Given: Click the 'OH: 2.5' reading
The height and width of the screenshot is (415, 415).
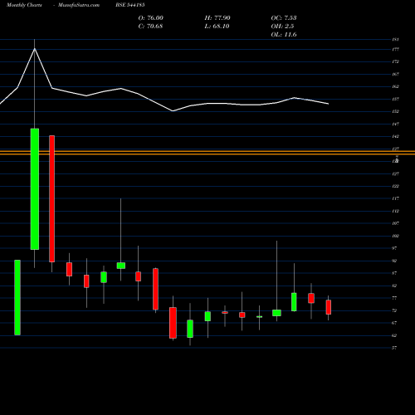Looking at the screenshot, I should click(282, 27).
